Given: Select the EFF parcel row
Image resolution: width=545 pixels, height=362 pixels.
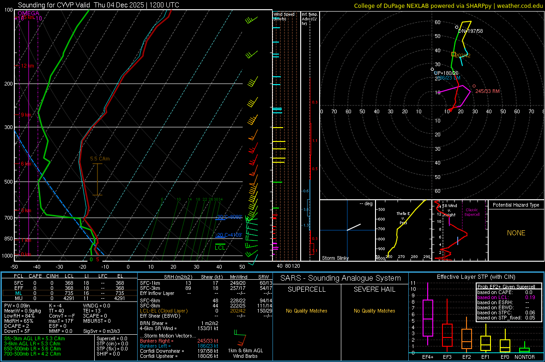Looking at the screenshot, I should (69, 288).
